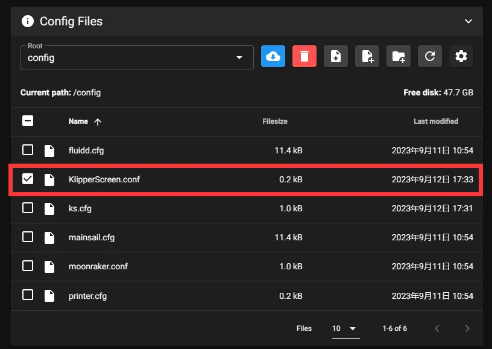Check the fluidd.cfg checkbox
492x349 pixels.
coord(28,150)
